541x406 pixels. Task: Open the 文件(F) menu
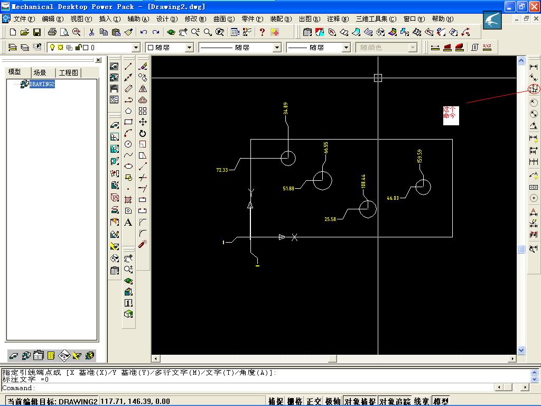click(x=24, y=19)
